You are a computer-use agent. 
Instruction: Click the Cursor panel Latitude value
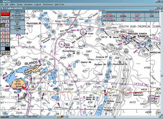point(17,16)
